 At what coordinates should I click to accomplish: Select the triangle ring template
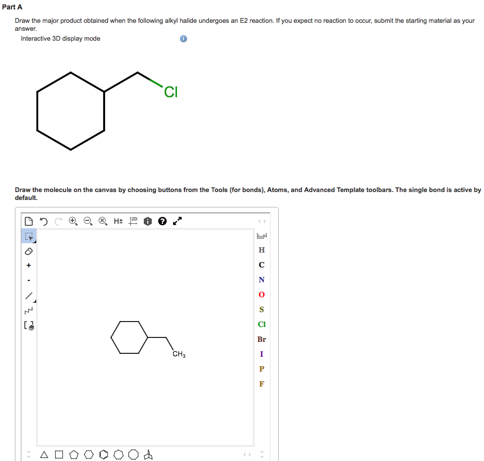pyautogui.click(x=44, y=454)
